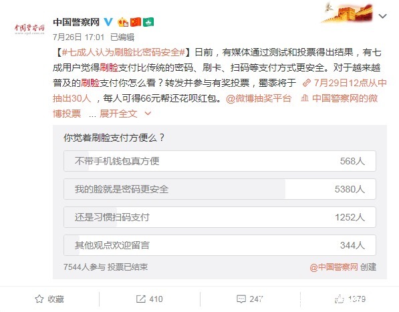This screenshot has width=399, height=312.
Task: Click the repost icon showing 410
Action: coord(149,299)
